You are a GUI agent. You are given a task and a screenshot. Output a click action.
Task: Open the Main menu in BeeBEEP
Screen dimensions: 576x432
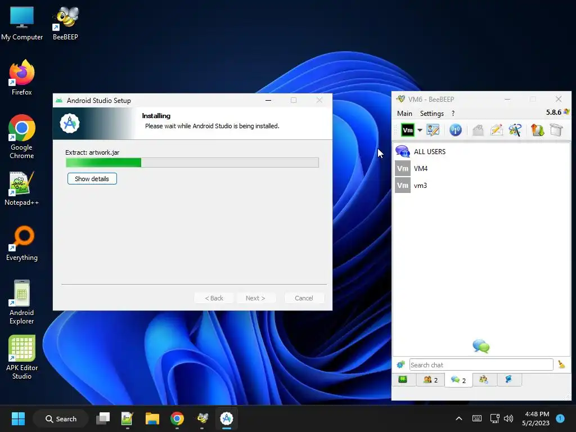(x=404, y=114)
